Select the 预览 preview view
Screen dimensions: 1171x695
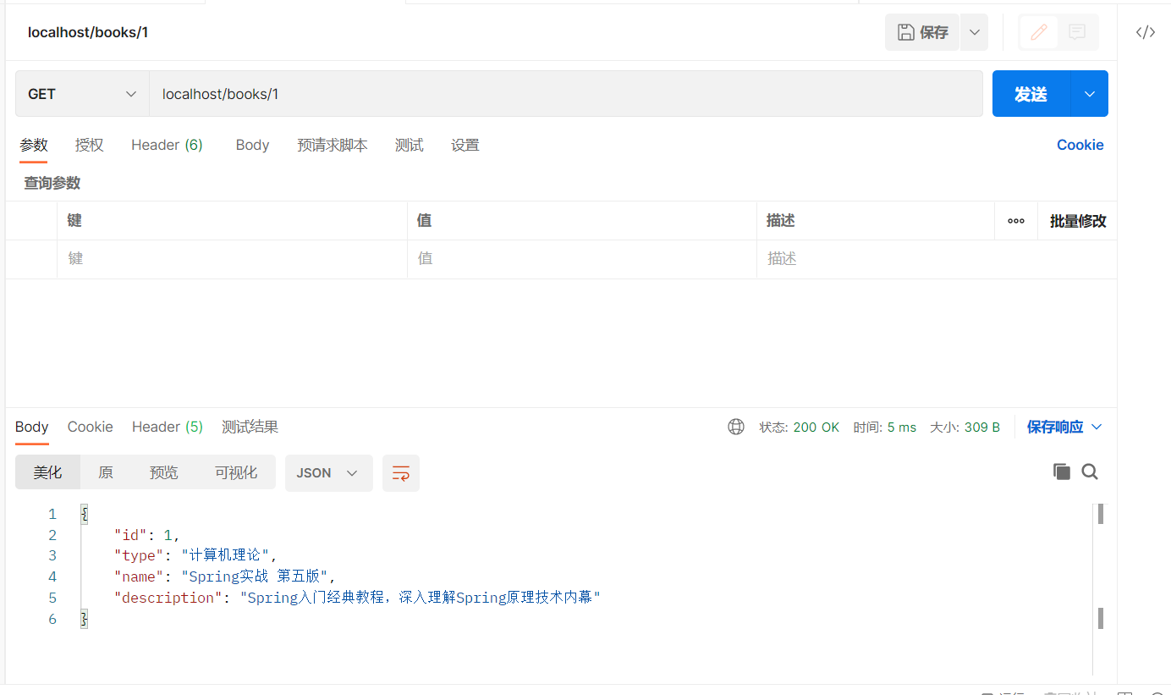(x=164, y=472)
